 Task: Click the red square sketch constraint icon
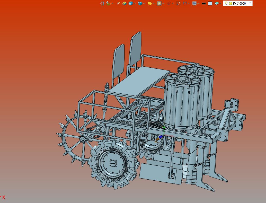[178, 3]
